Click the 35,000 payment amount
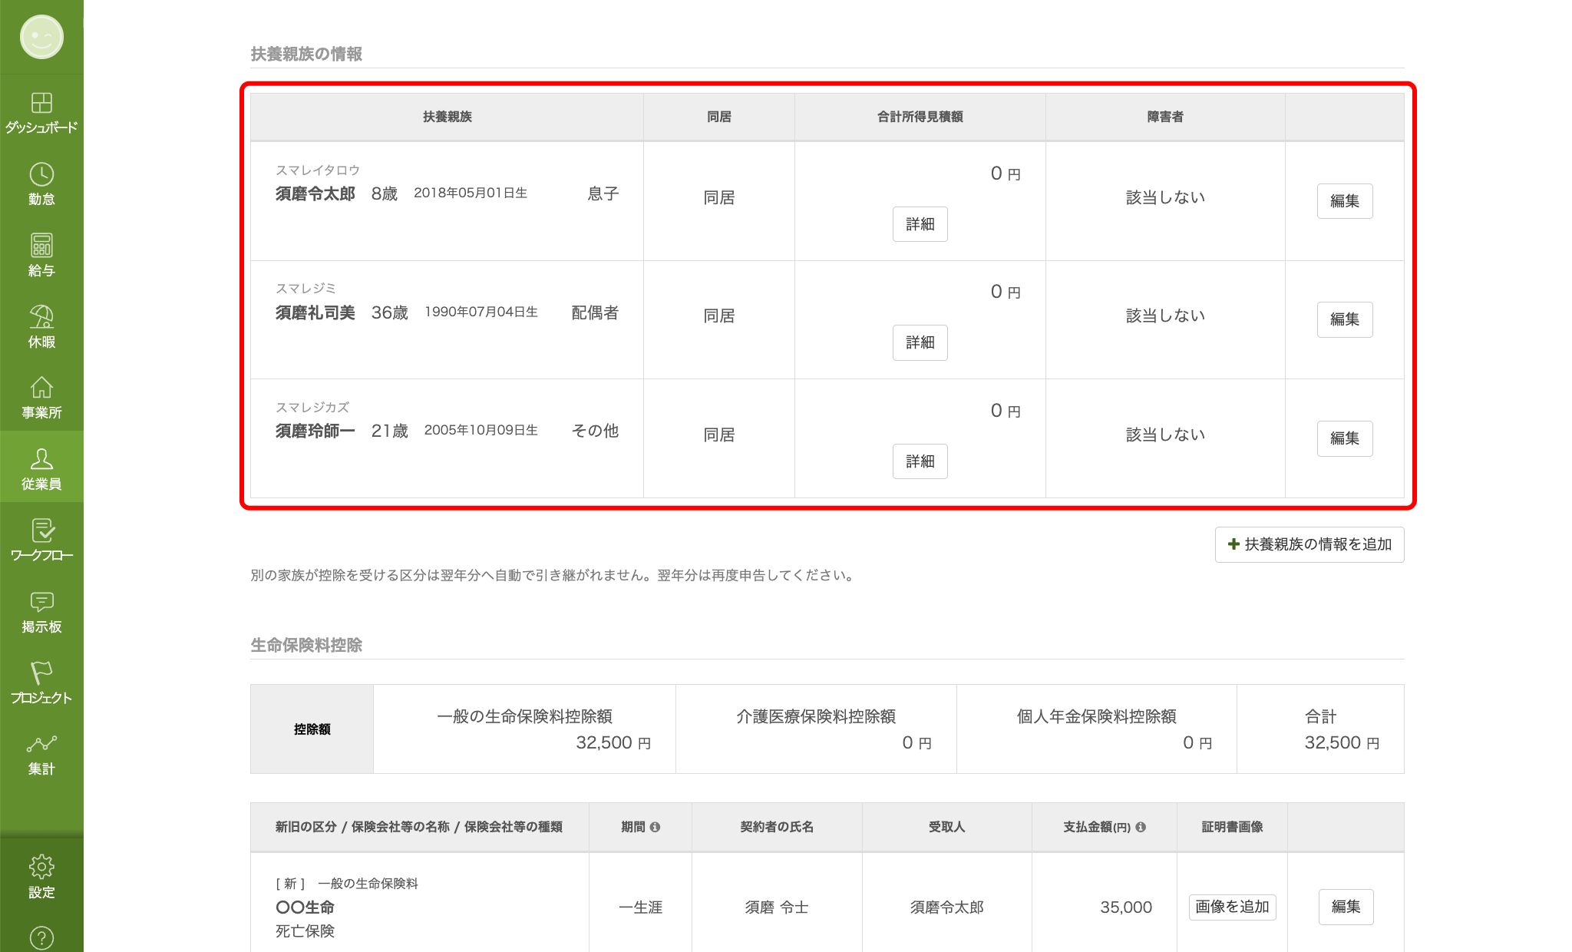Viewport: 1572px width, 952px height. click(x=1126, y=907)
